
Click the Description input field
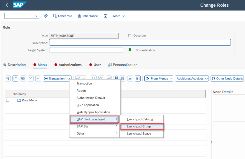click(x=140, y=43)
